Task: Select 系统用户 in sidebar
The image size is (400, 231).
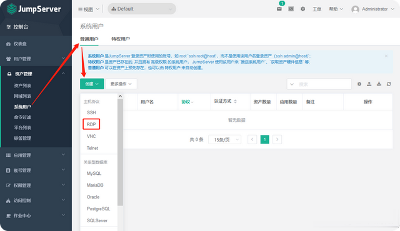Action: coord(22,107)
